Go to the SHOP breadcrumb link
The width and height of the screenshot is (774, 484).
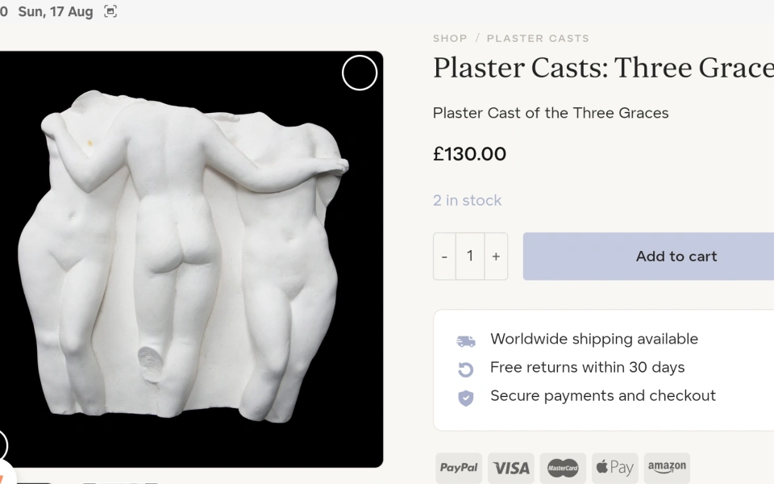(x=450, y=39)
